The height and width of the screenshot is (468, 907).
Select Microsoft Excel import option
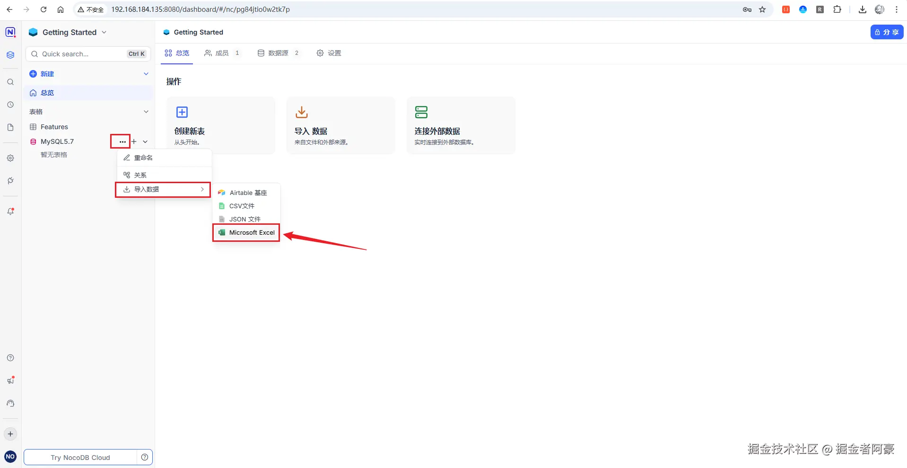[x=246, y=232]
